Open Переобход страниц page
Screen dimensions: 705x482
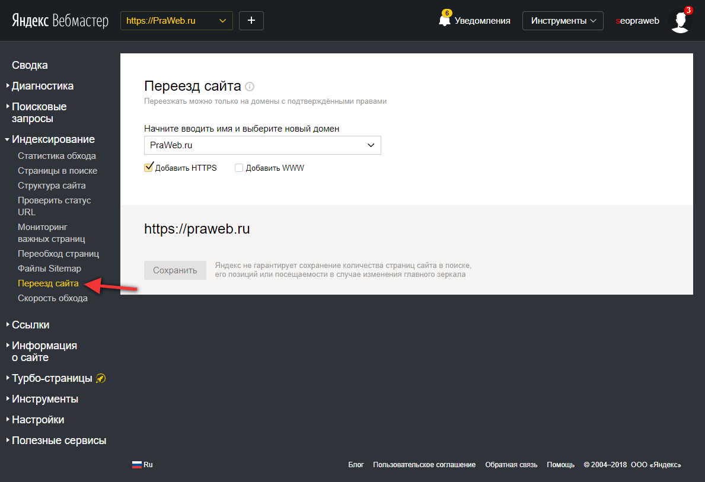(x=59, y=253)
